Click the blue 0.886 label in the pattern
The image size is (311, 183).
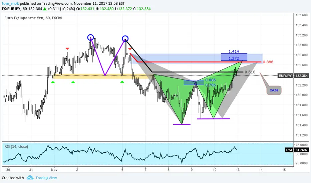coord(211,80)
